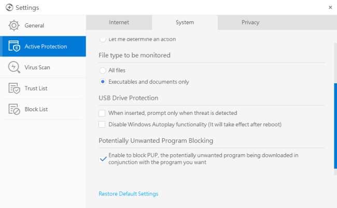Click the app logo in title bar

9,7
